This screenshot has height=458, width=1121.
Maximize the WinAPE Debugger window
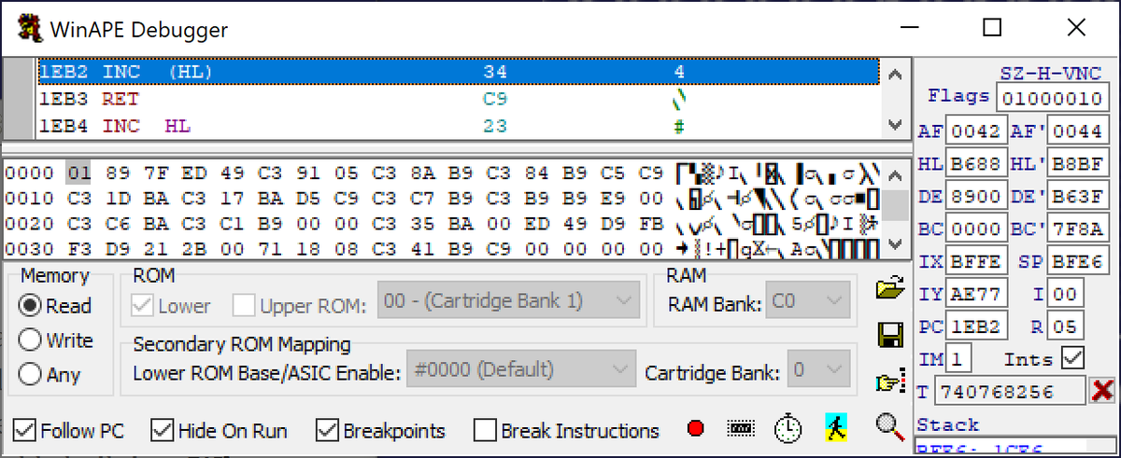point(993,28)
